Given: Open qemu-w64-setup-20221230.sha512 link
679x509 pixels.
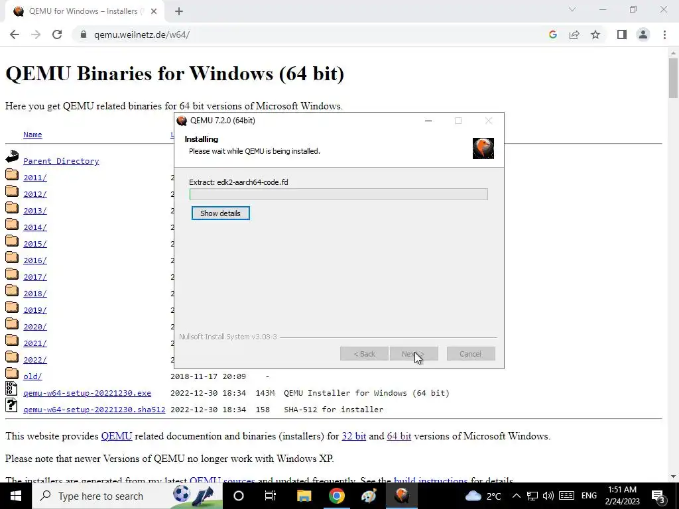Looking at the screenshot, I should [x=94, y=410].
